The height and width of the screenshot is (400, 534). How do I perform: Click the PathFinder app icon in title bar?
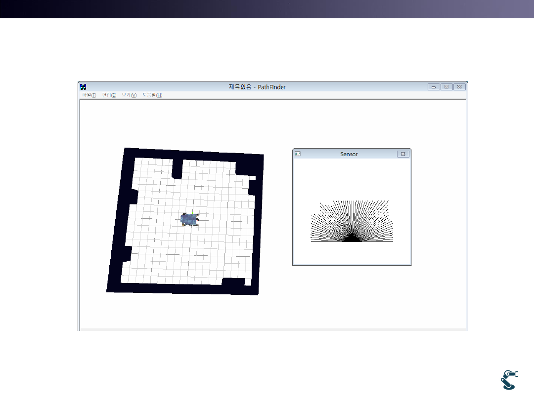coord(83,87)
